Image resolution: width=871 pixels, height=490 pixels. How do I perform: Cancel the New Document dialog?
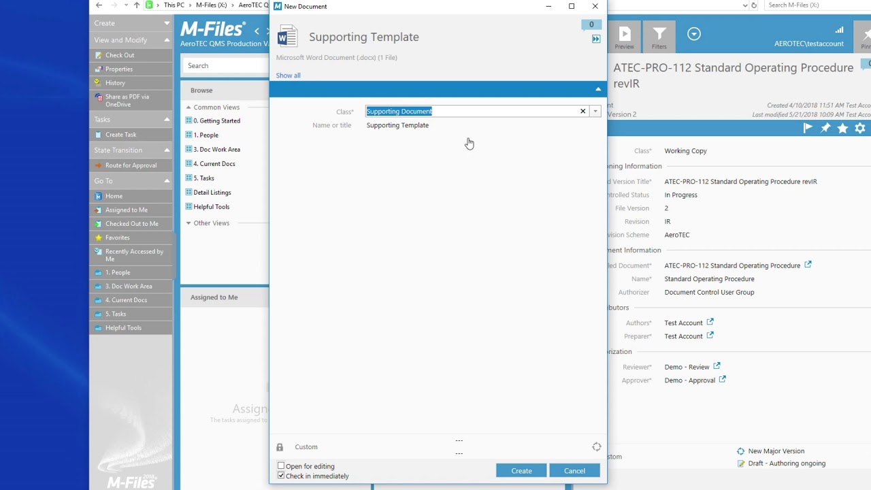(574, 471)
